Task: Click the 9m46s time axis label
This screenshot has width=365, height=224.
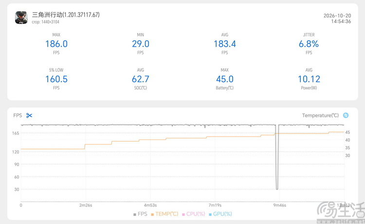Action: (279, 205)
